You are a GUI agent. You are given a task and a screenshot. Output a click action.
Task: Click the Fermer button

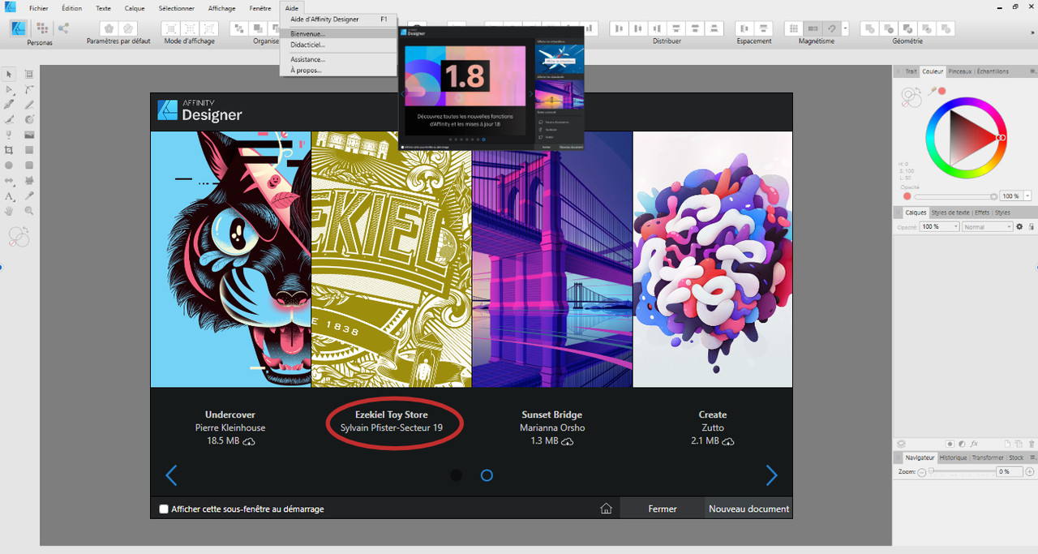pos(663,509)
